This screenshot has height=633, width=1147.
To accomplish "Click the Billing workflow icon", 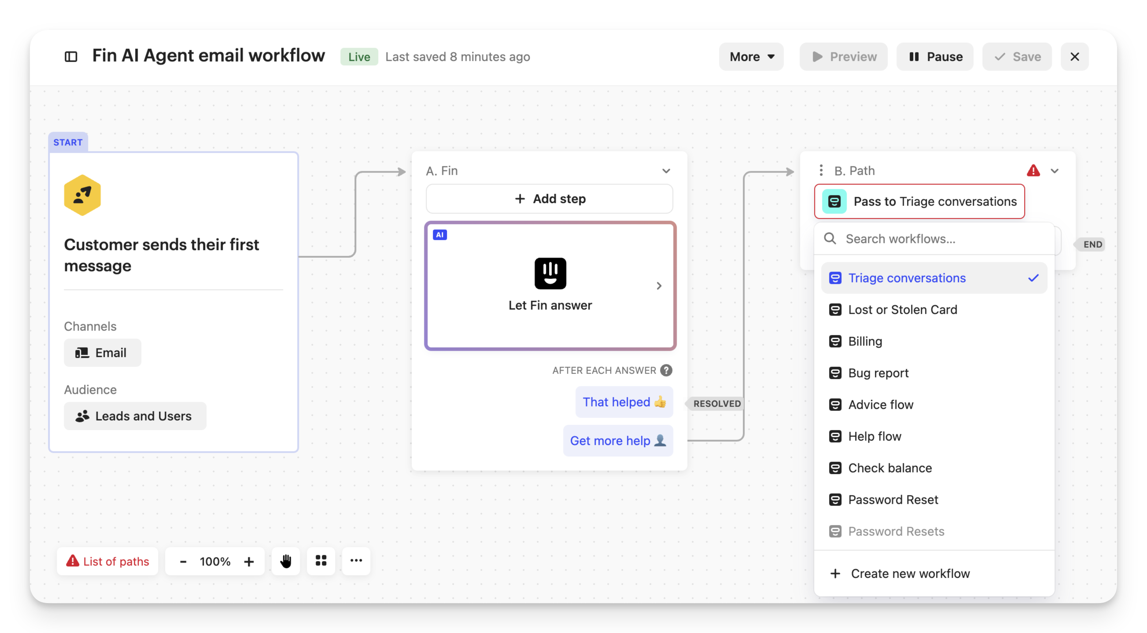I will click(x=835, y=341).
